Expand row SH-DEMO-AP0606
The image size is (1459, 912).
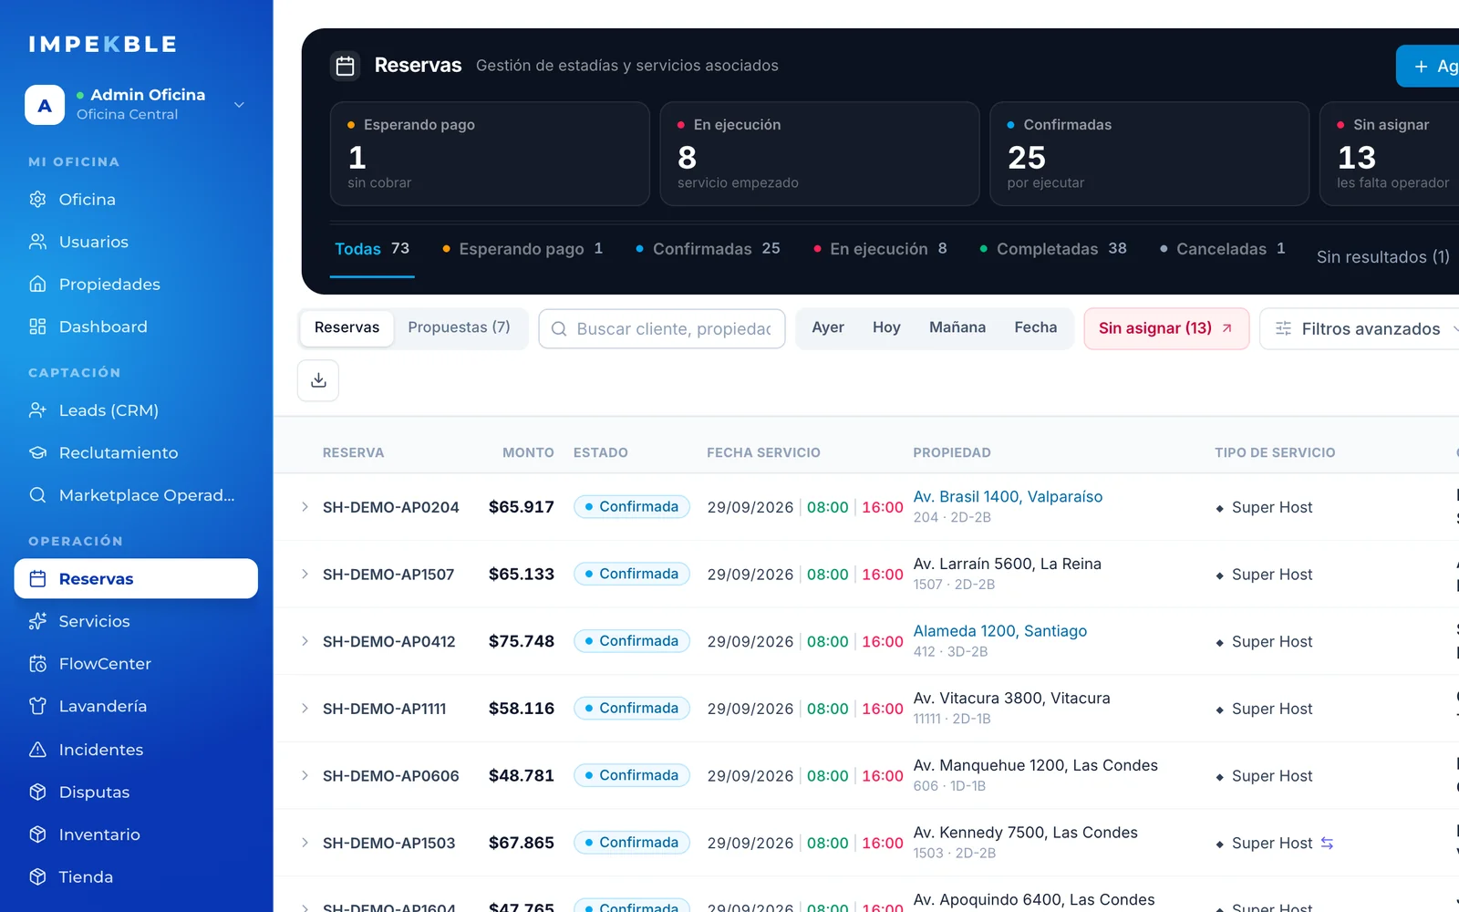click(x=305, y=776)
